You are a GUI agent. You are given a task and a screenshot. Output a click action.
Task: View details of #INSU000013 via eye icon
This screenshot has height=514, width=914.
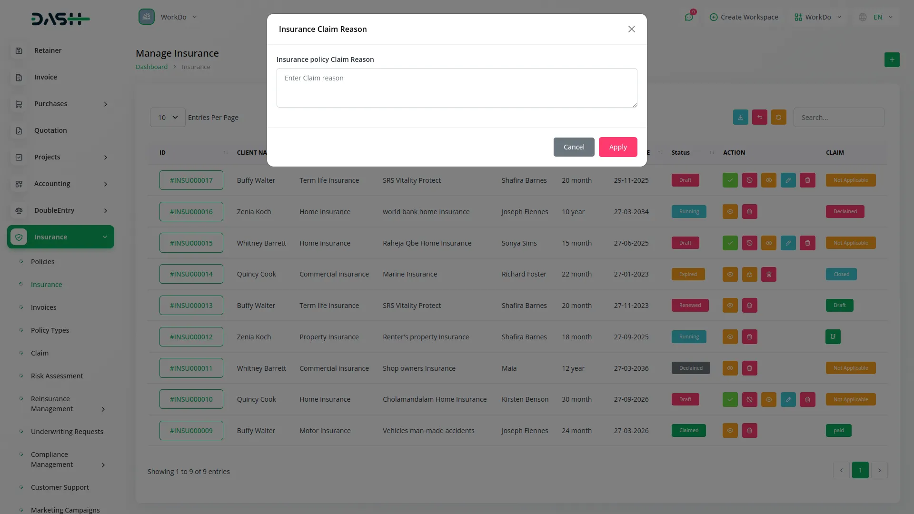tap(730, 306)
